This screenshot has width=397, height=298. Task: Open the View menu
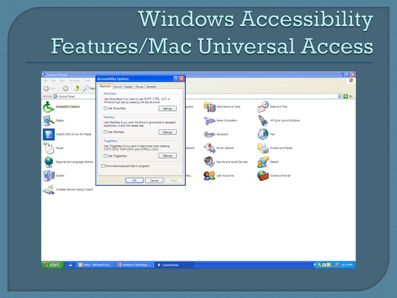click(62, 81)
